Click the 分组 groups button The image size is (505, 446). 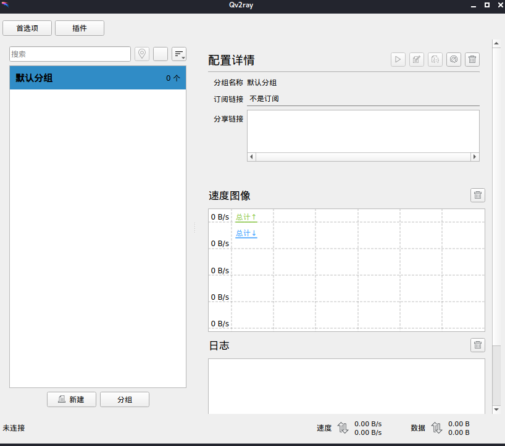125,400
